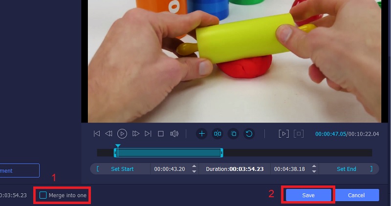Save the trimmed video
391x206 pixels.
tap(308, 195)
